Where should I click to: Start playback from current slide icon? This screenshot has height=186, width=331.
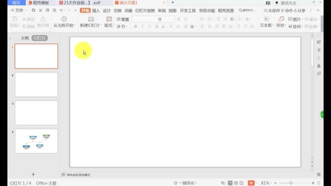[x=64, y=19]
